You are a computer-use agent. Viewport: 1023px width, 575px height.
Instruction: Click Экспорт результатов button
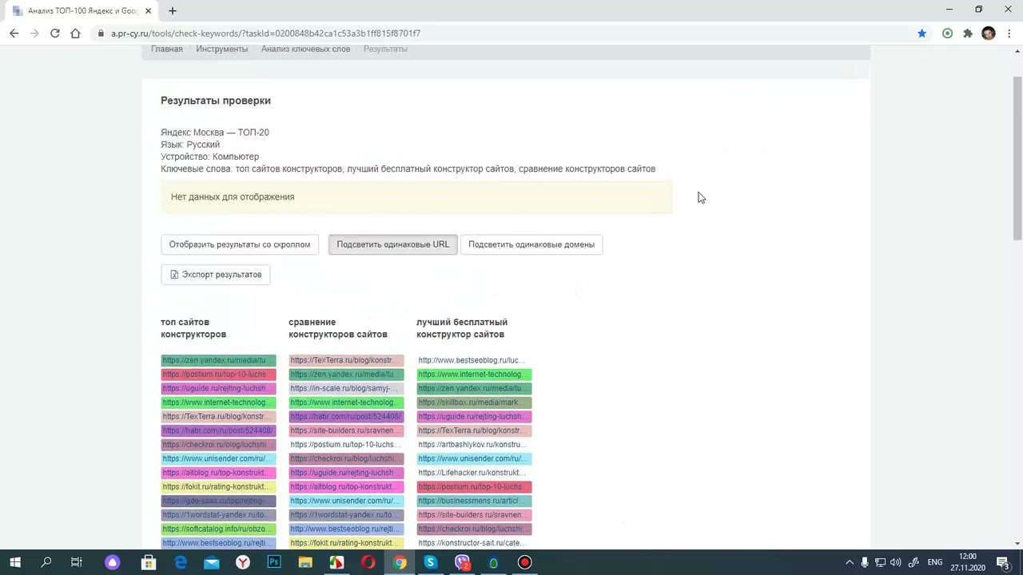coord(216,275)
